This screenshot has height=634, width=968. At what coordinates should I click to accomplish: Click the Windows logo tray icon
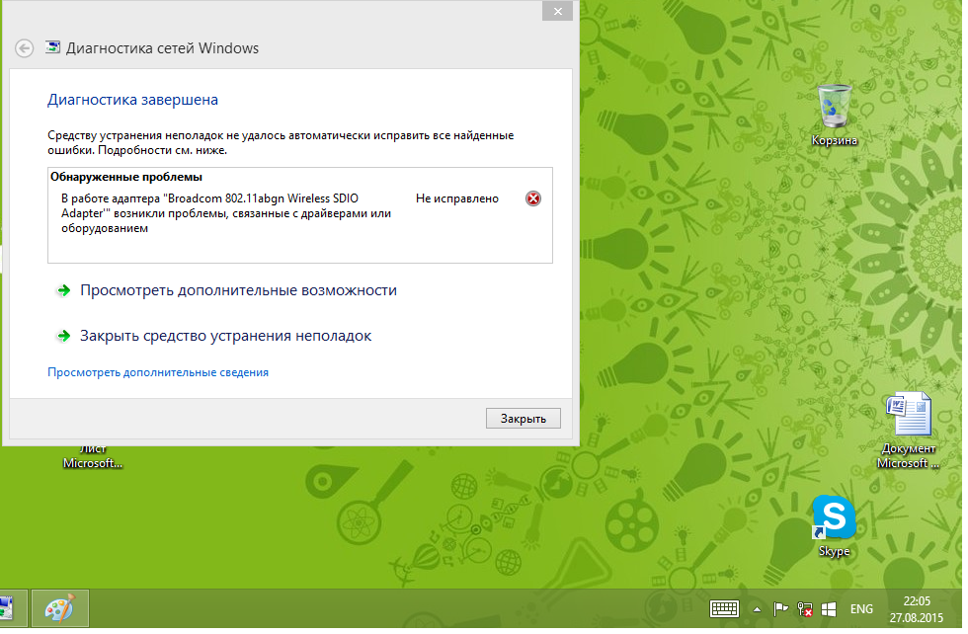829,609
